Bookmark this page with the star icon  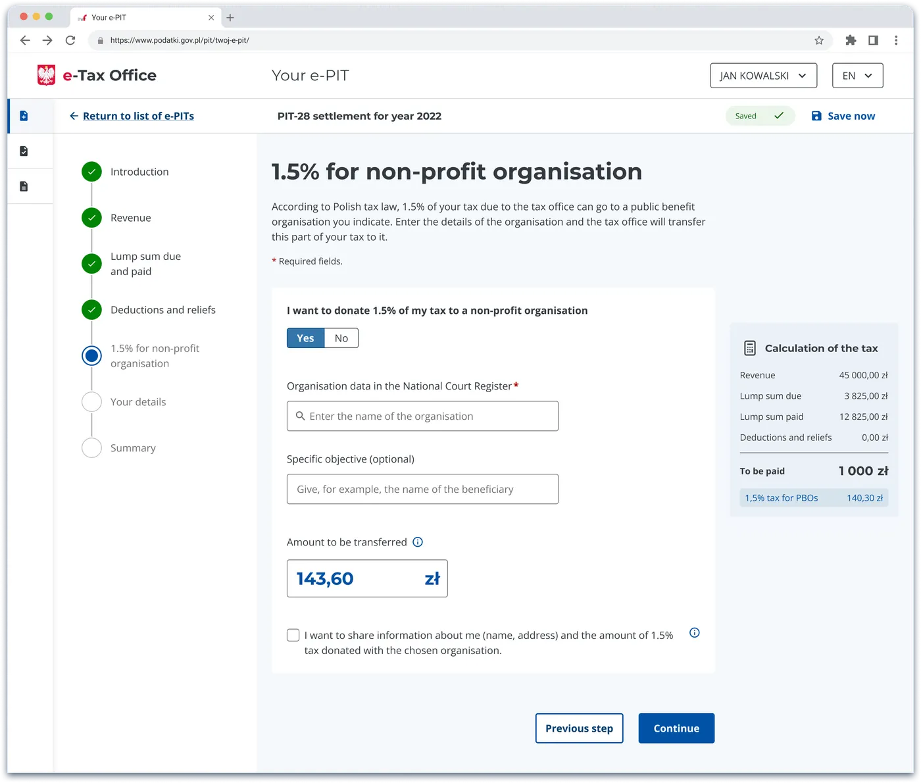pyautogui.click(x=819, y=40)
